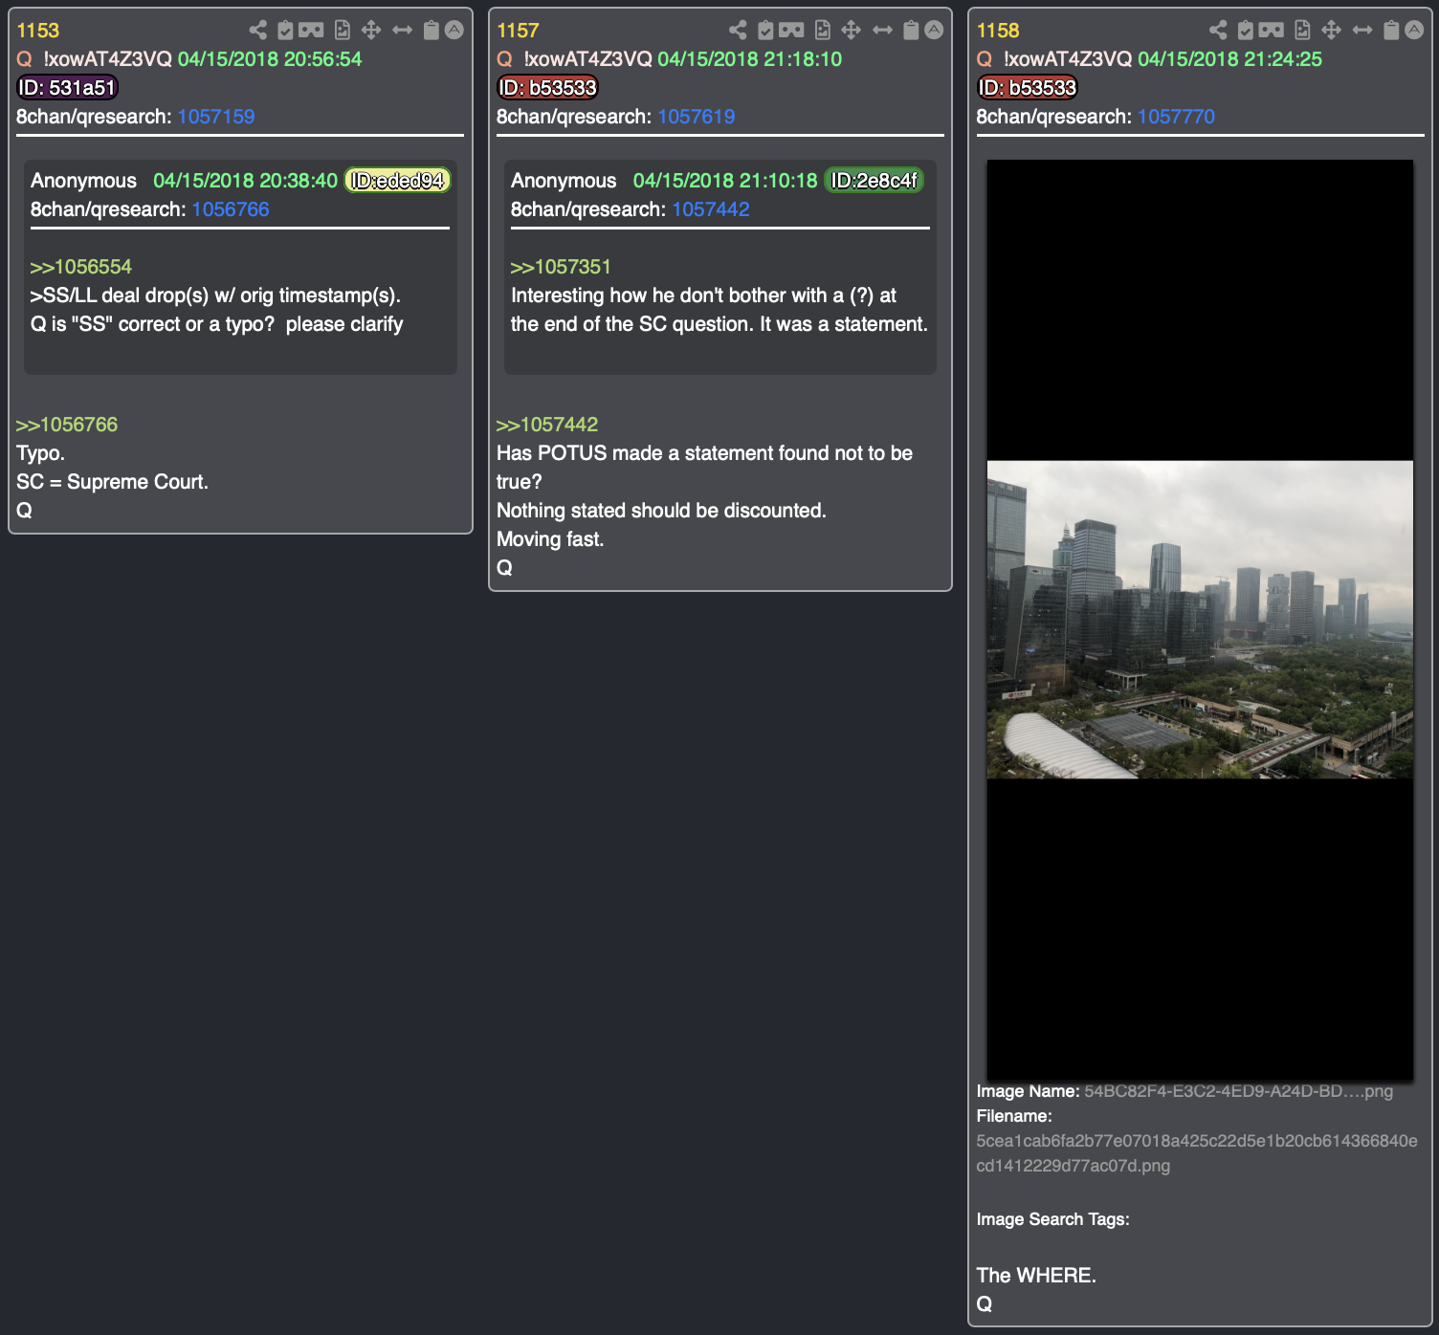Open quoted post link 1057442
This screenshot has height=1335, width=1439.
[x=711, y=209]
